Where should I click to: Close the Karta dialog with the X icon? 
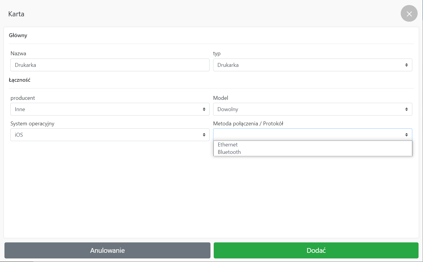click(409, 14)
